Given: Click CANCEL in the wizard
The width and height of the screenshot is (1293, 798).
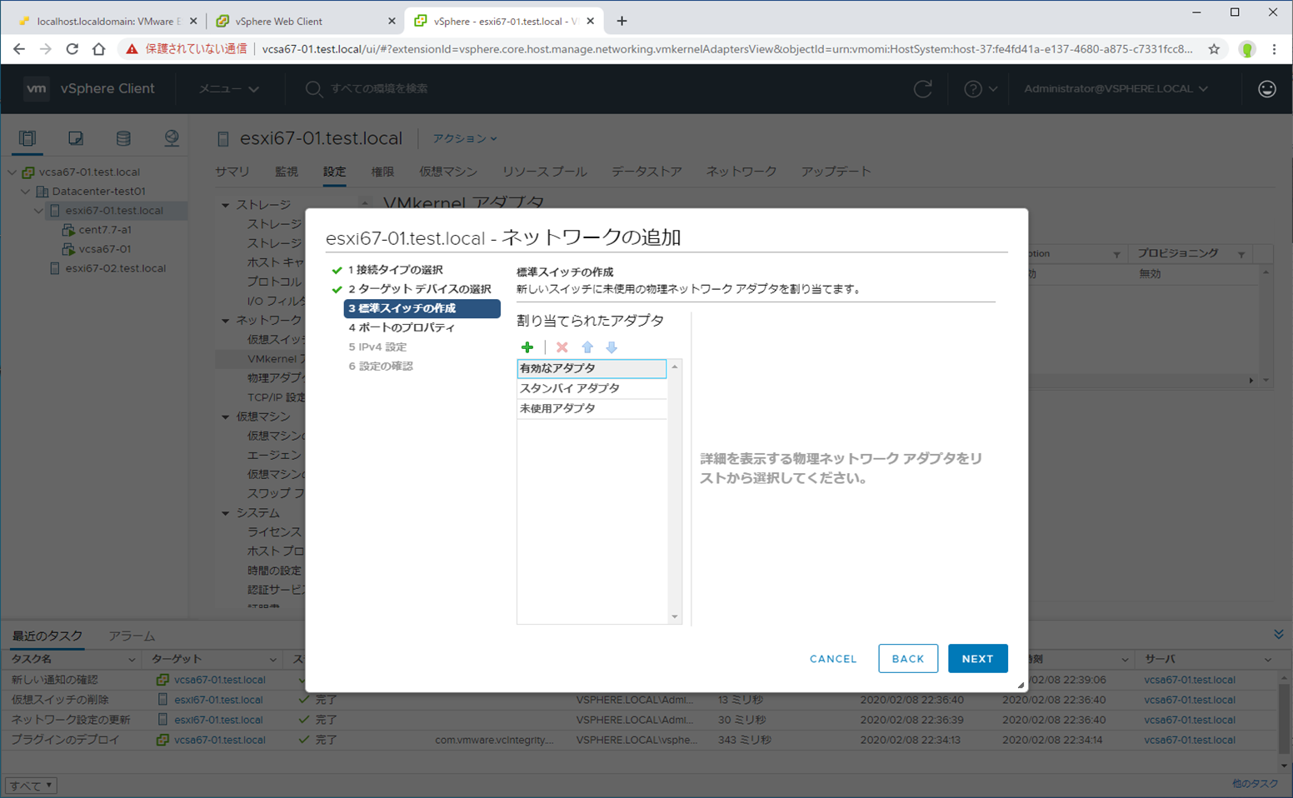Looking at the screenshot, I should [x=833, y=658].
